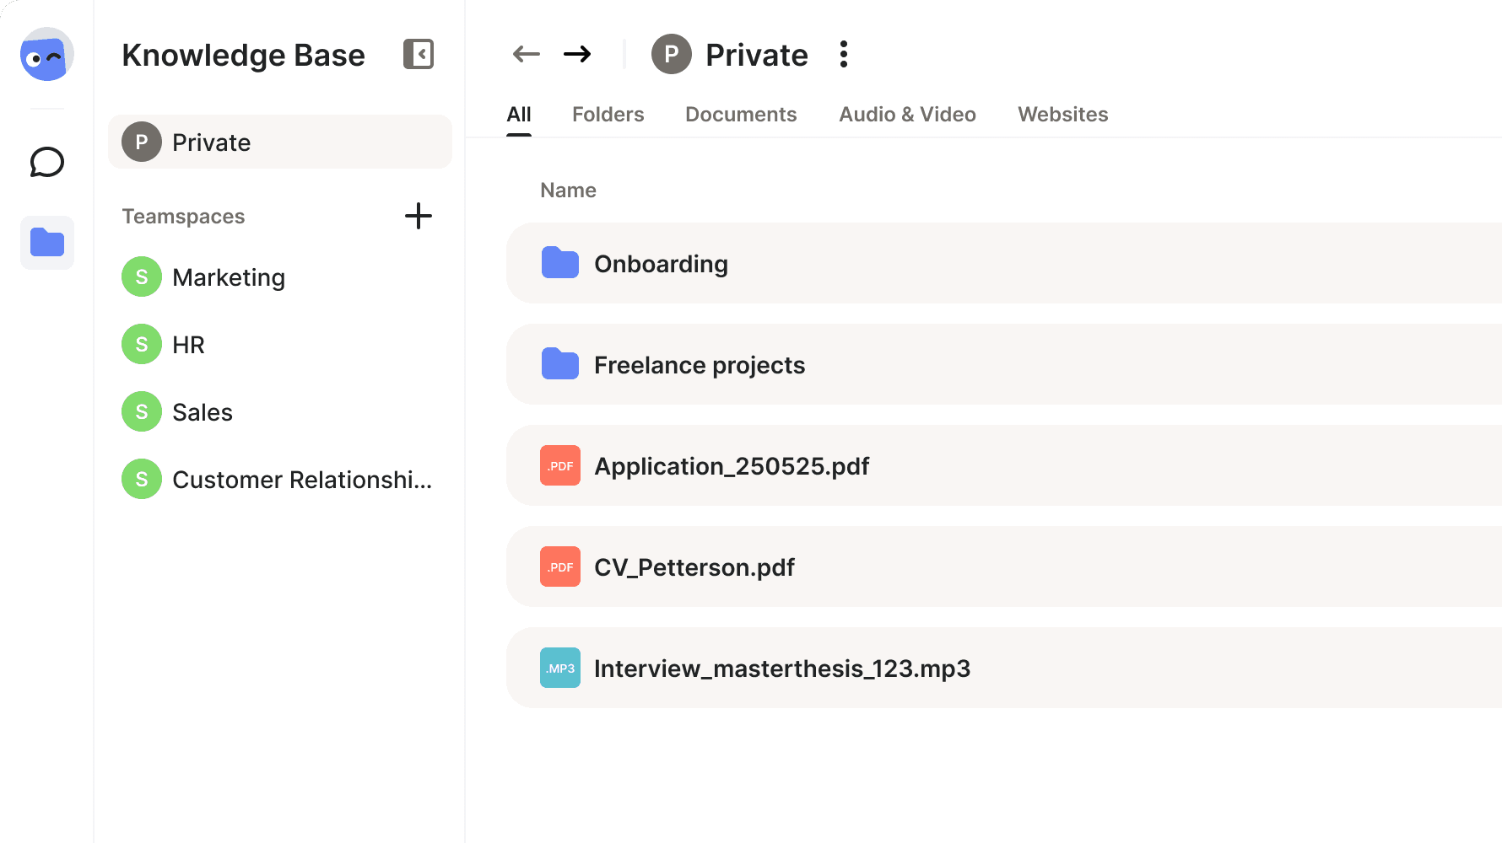Viewport: 1502px width, 843px height.
Task: Open the three-dot menu beside Private
Action: click(843, 54)
